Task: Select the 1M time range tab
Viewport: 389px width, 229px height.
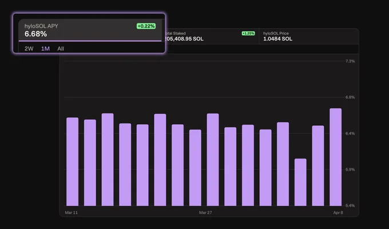Action: [x=45, y=49]
